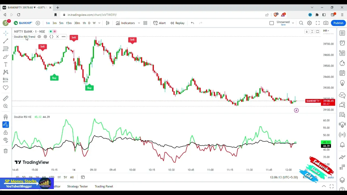
Task: Select the All date range
Action: point(72,177)
